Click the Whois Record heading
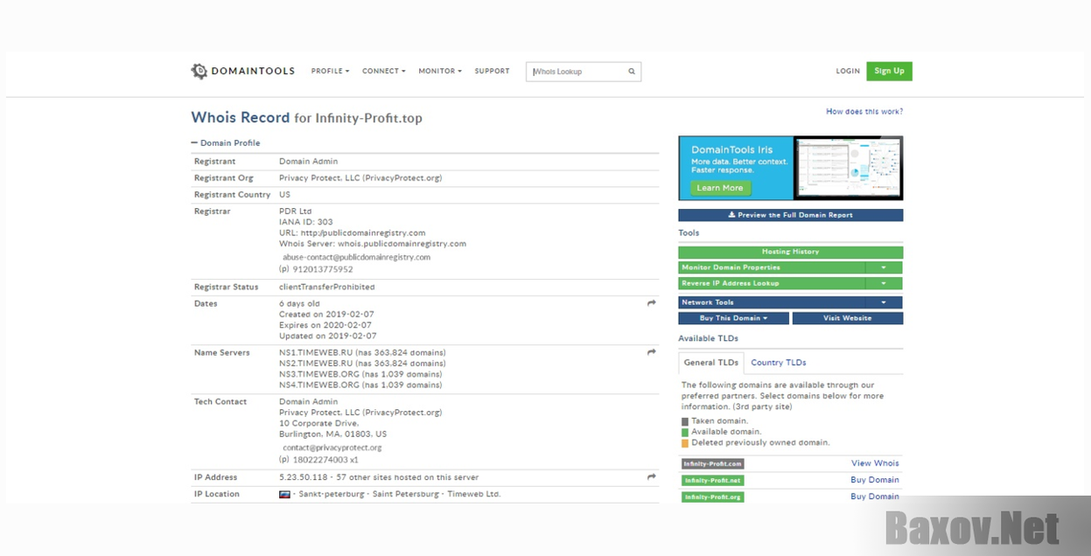 point(241,117)
